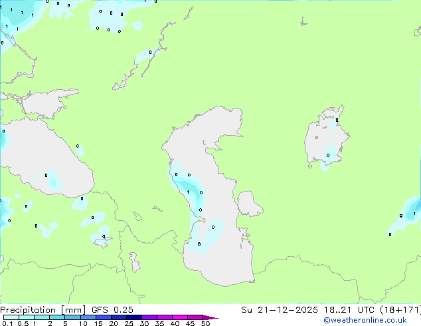The width and height of the screenshot is (421, 326).
Task: Select the 25–30 mm navy legend swatch
Action: 133,317
